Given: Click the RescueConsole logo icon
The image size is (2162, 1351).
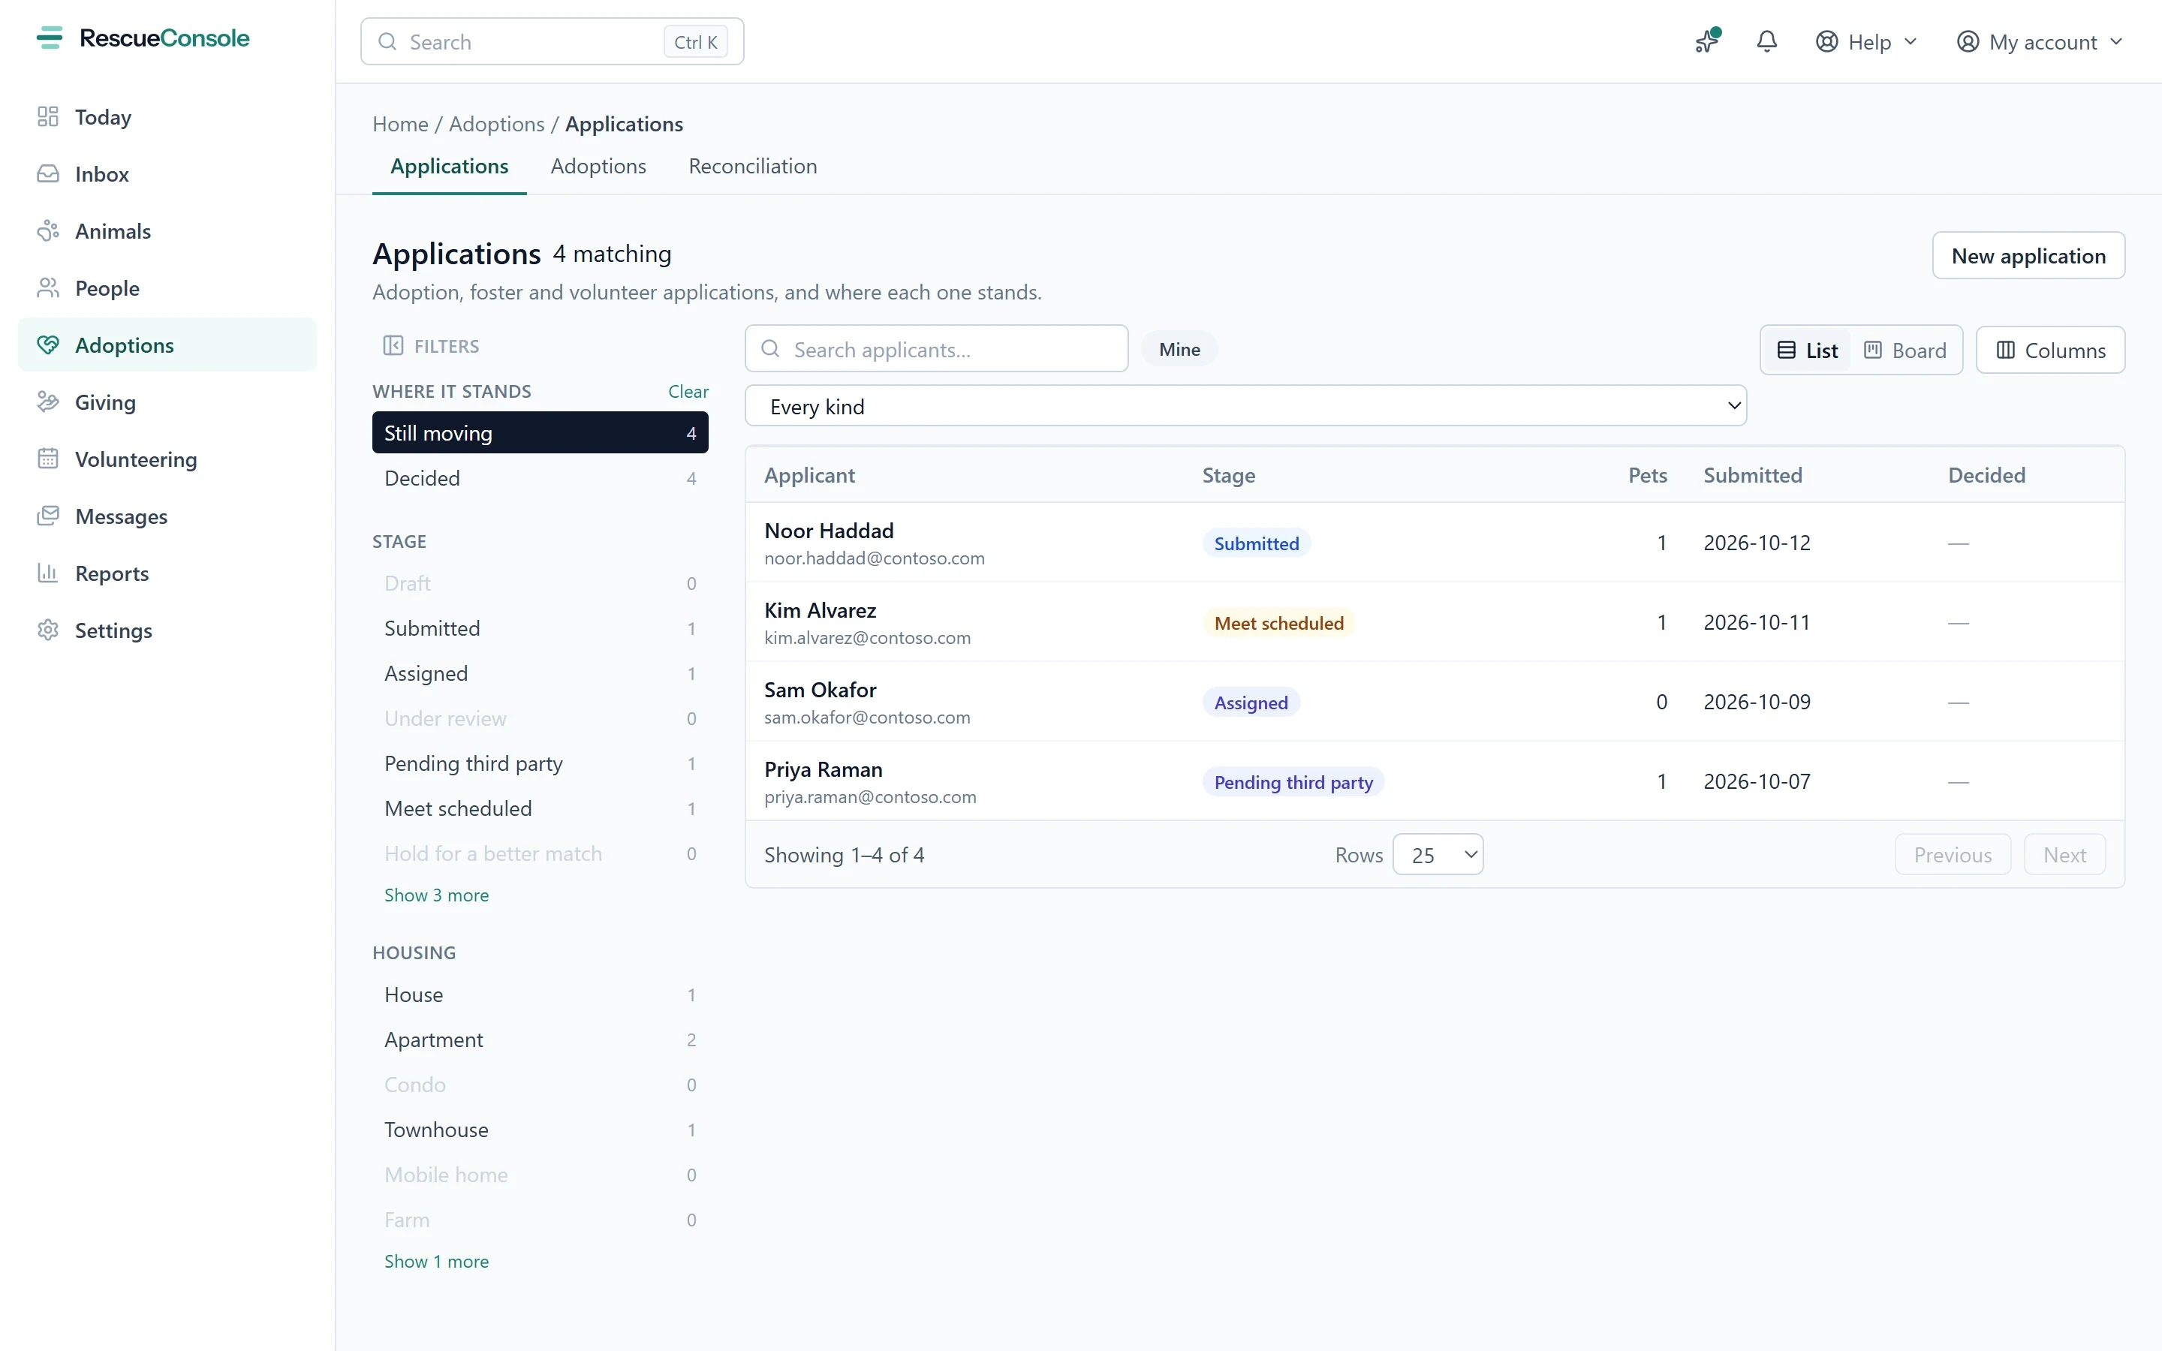Looking at the screenshot, I should pos(50,38).
